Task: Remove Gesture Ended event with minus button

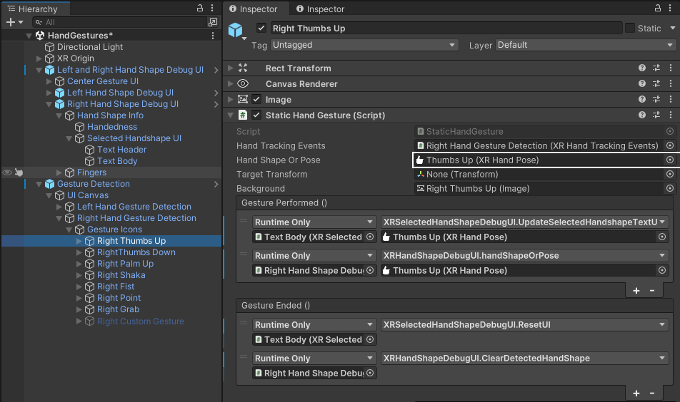Action: tap(652, 393)
